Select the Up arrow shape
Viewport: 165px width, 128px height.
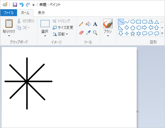(156, 28)
